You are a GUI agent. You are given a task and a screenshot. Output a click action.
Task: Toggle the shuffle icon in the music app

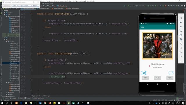pyautogui.click(x=144, y=73)
